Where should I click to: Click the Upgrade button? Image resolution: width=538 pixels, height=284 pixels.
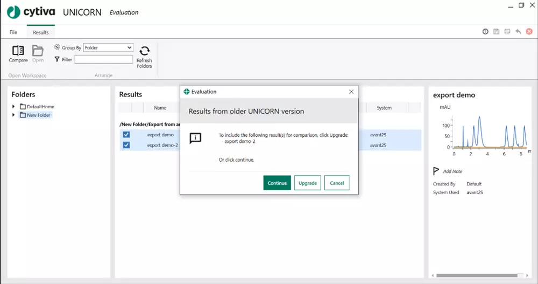coord(307,183)
